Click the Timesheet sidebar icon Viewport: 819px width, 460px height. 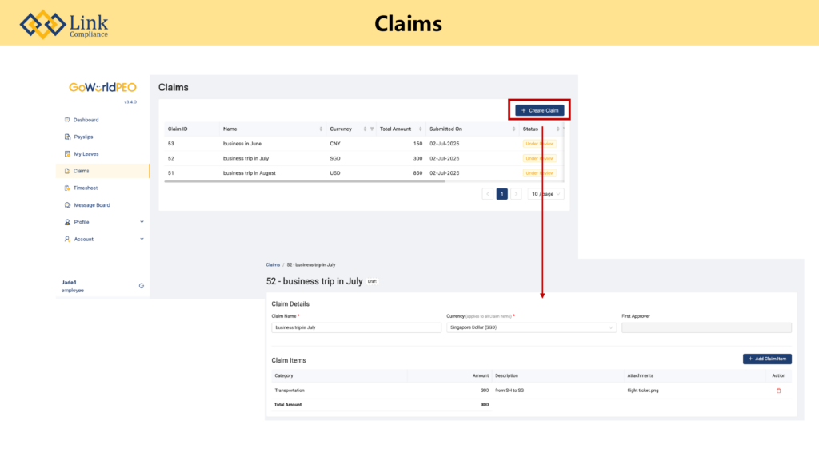click(x=67, y=188)
